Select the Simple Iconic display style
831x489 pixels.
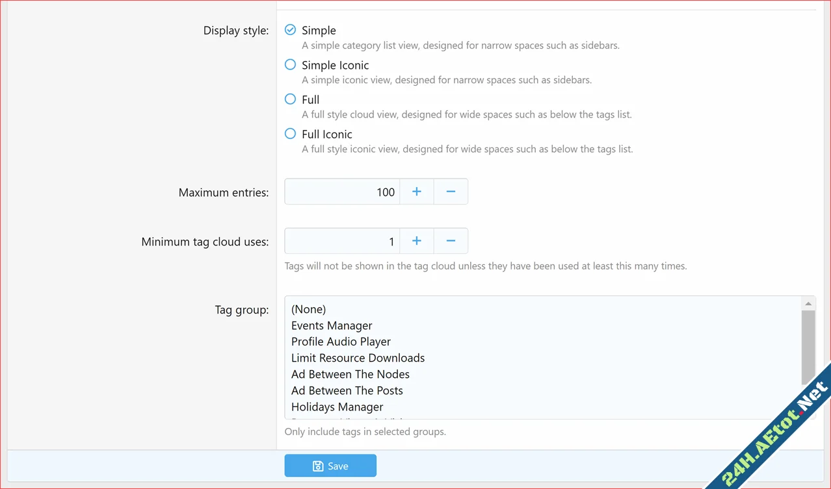(x=290, y=64)
